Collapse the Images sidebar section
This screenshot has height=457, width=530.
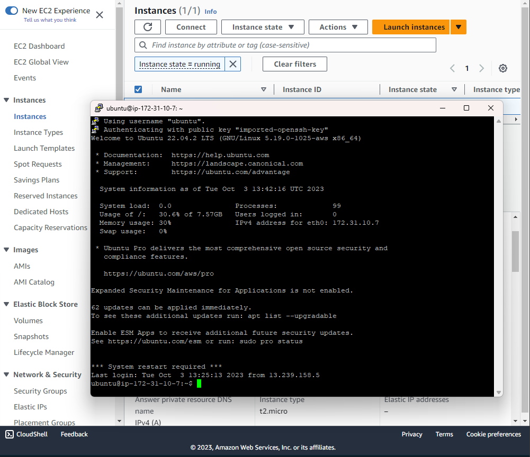coord(6,250)
